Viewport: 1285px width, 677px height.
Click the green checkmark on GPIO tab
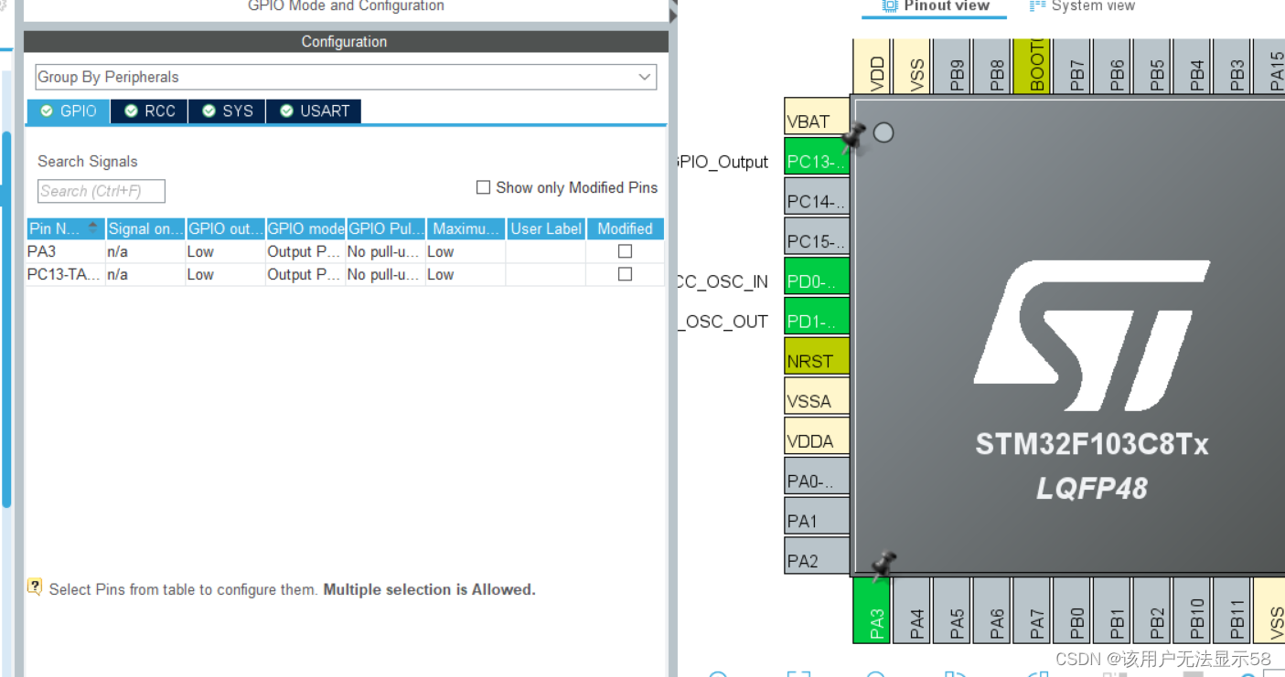(x=47, y=111)
